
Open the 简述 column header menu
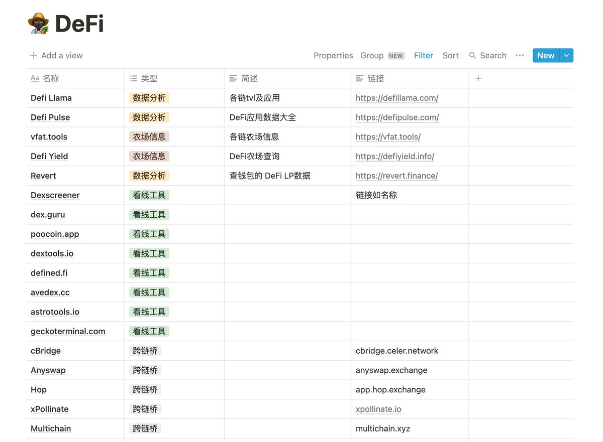[x=287, y=78]
